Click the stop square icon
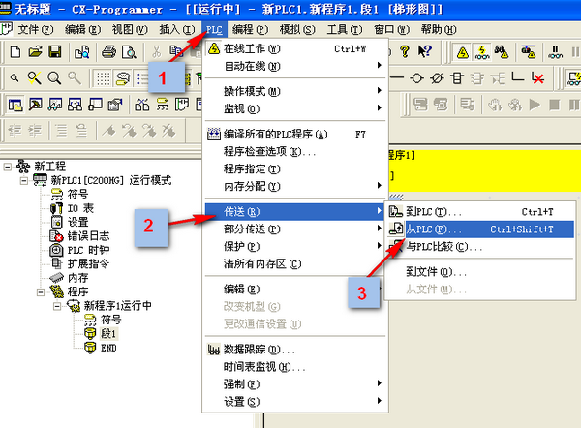The height and width of the screenshot is (428, 581). [554, 105]
